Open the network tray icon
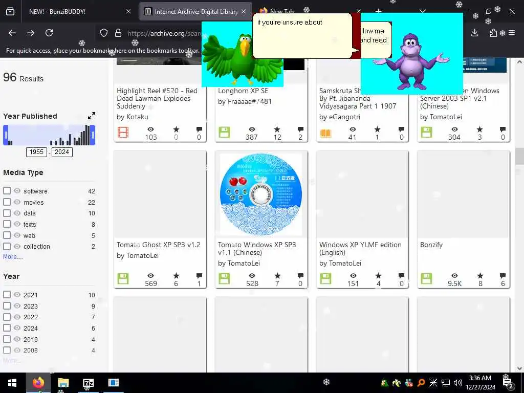524x393 pixels. (446, 383)
